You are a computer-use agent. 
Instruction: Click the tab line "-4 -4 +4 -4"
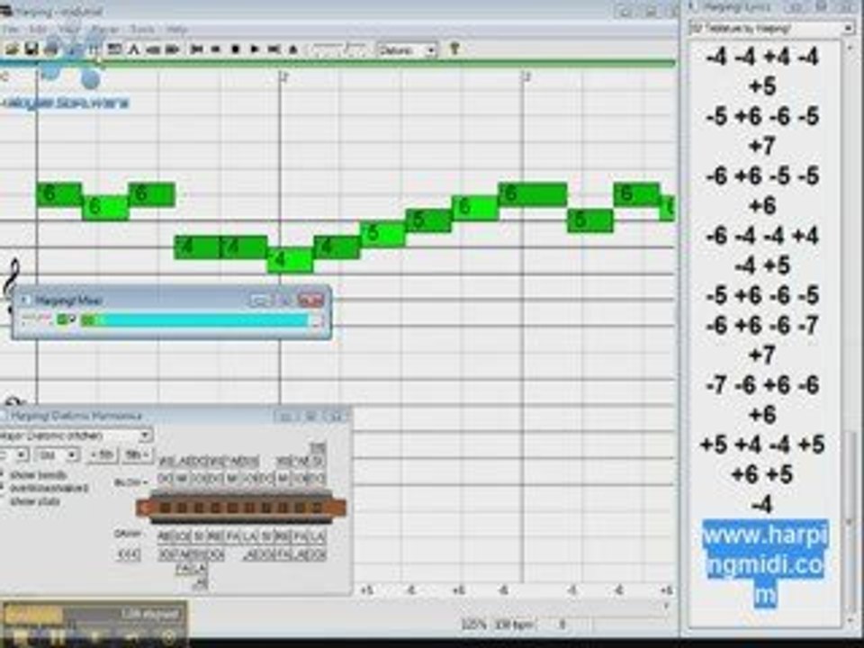pos(762,58)
